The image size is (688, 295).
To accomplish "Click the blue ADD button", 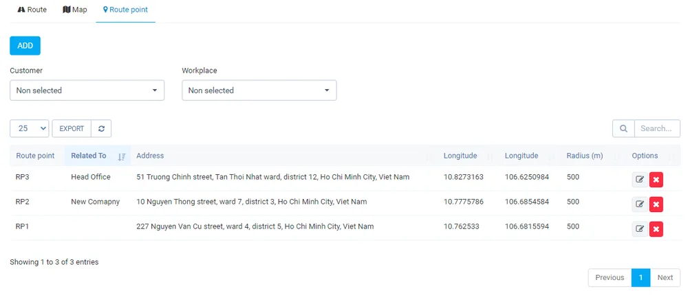I will click(25, 45).
